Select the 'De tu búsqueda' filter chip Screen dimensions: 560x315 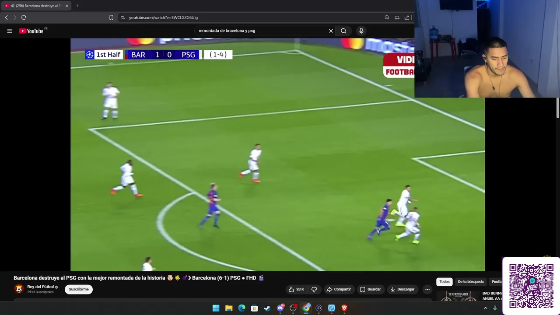pyautogui.click(x=471, y=282)
